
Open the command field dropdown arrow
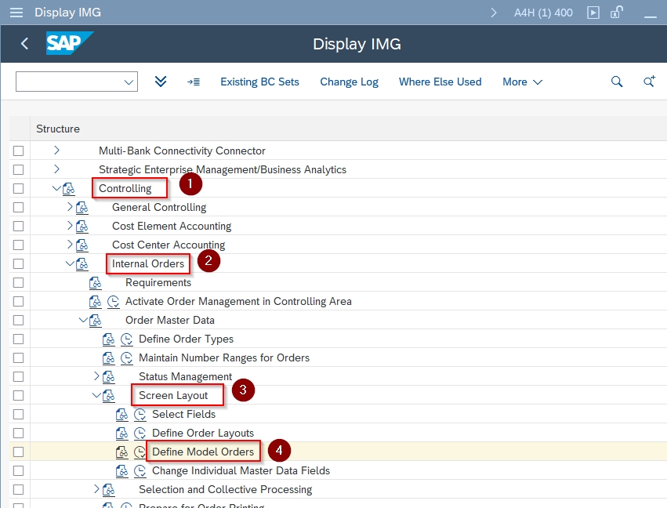pyautogui.click(x=129, y=82)
